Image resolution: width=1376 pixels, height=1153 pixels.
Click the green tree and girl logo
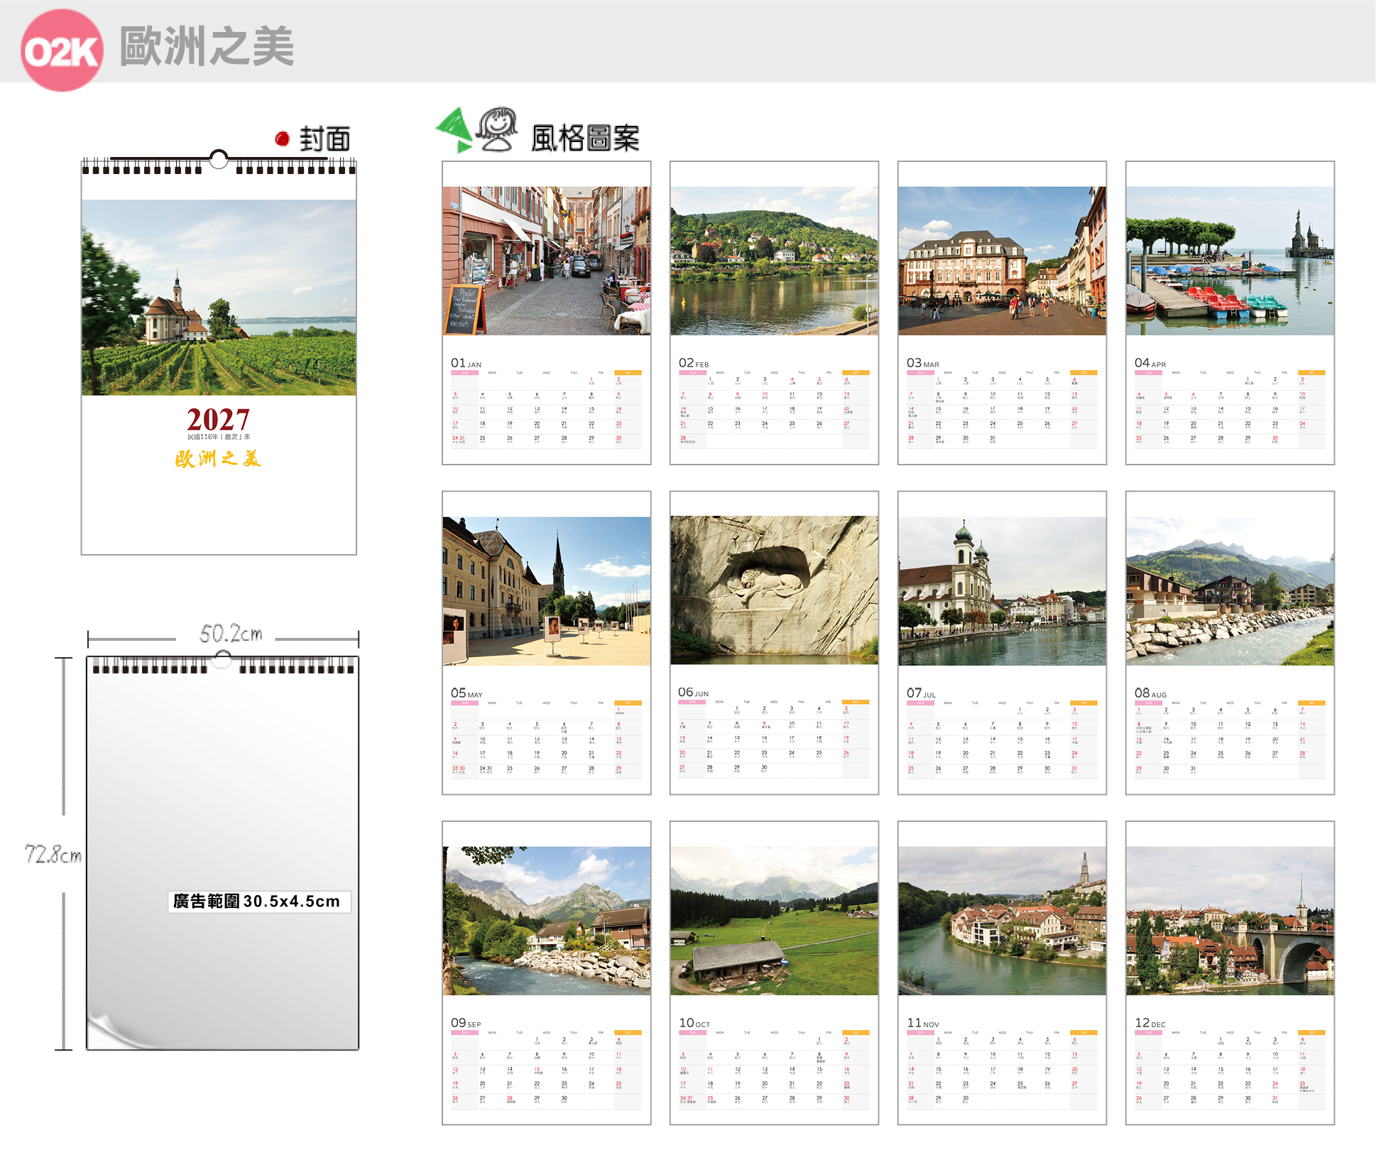pos(476,131)
